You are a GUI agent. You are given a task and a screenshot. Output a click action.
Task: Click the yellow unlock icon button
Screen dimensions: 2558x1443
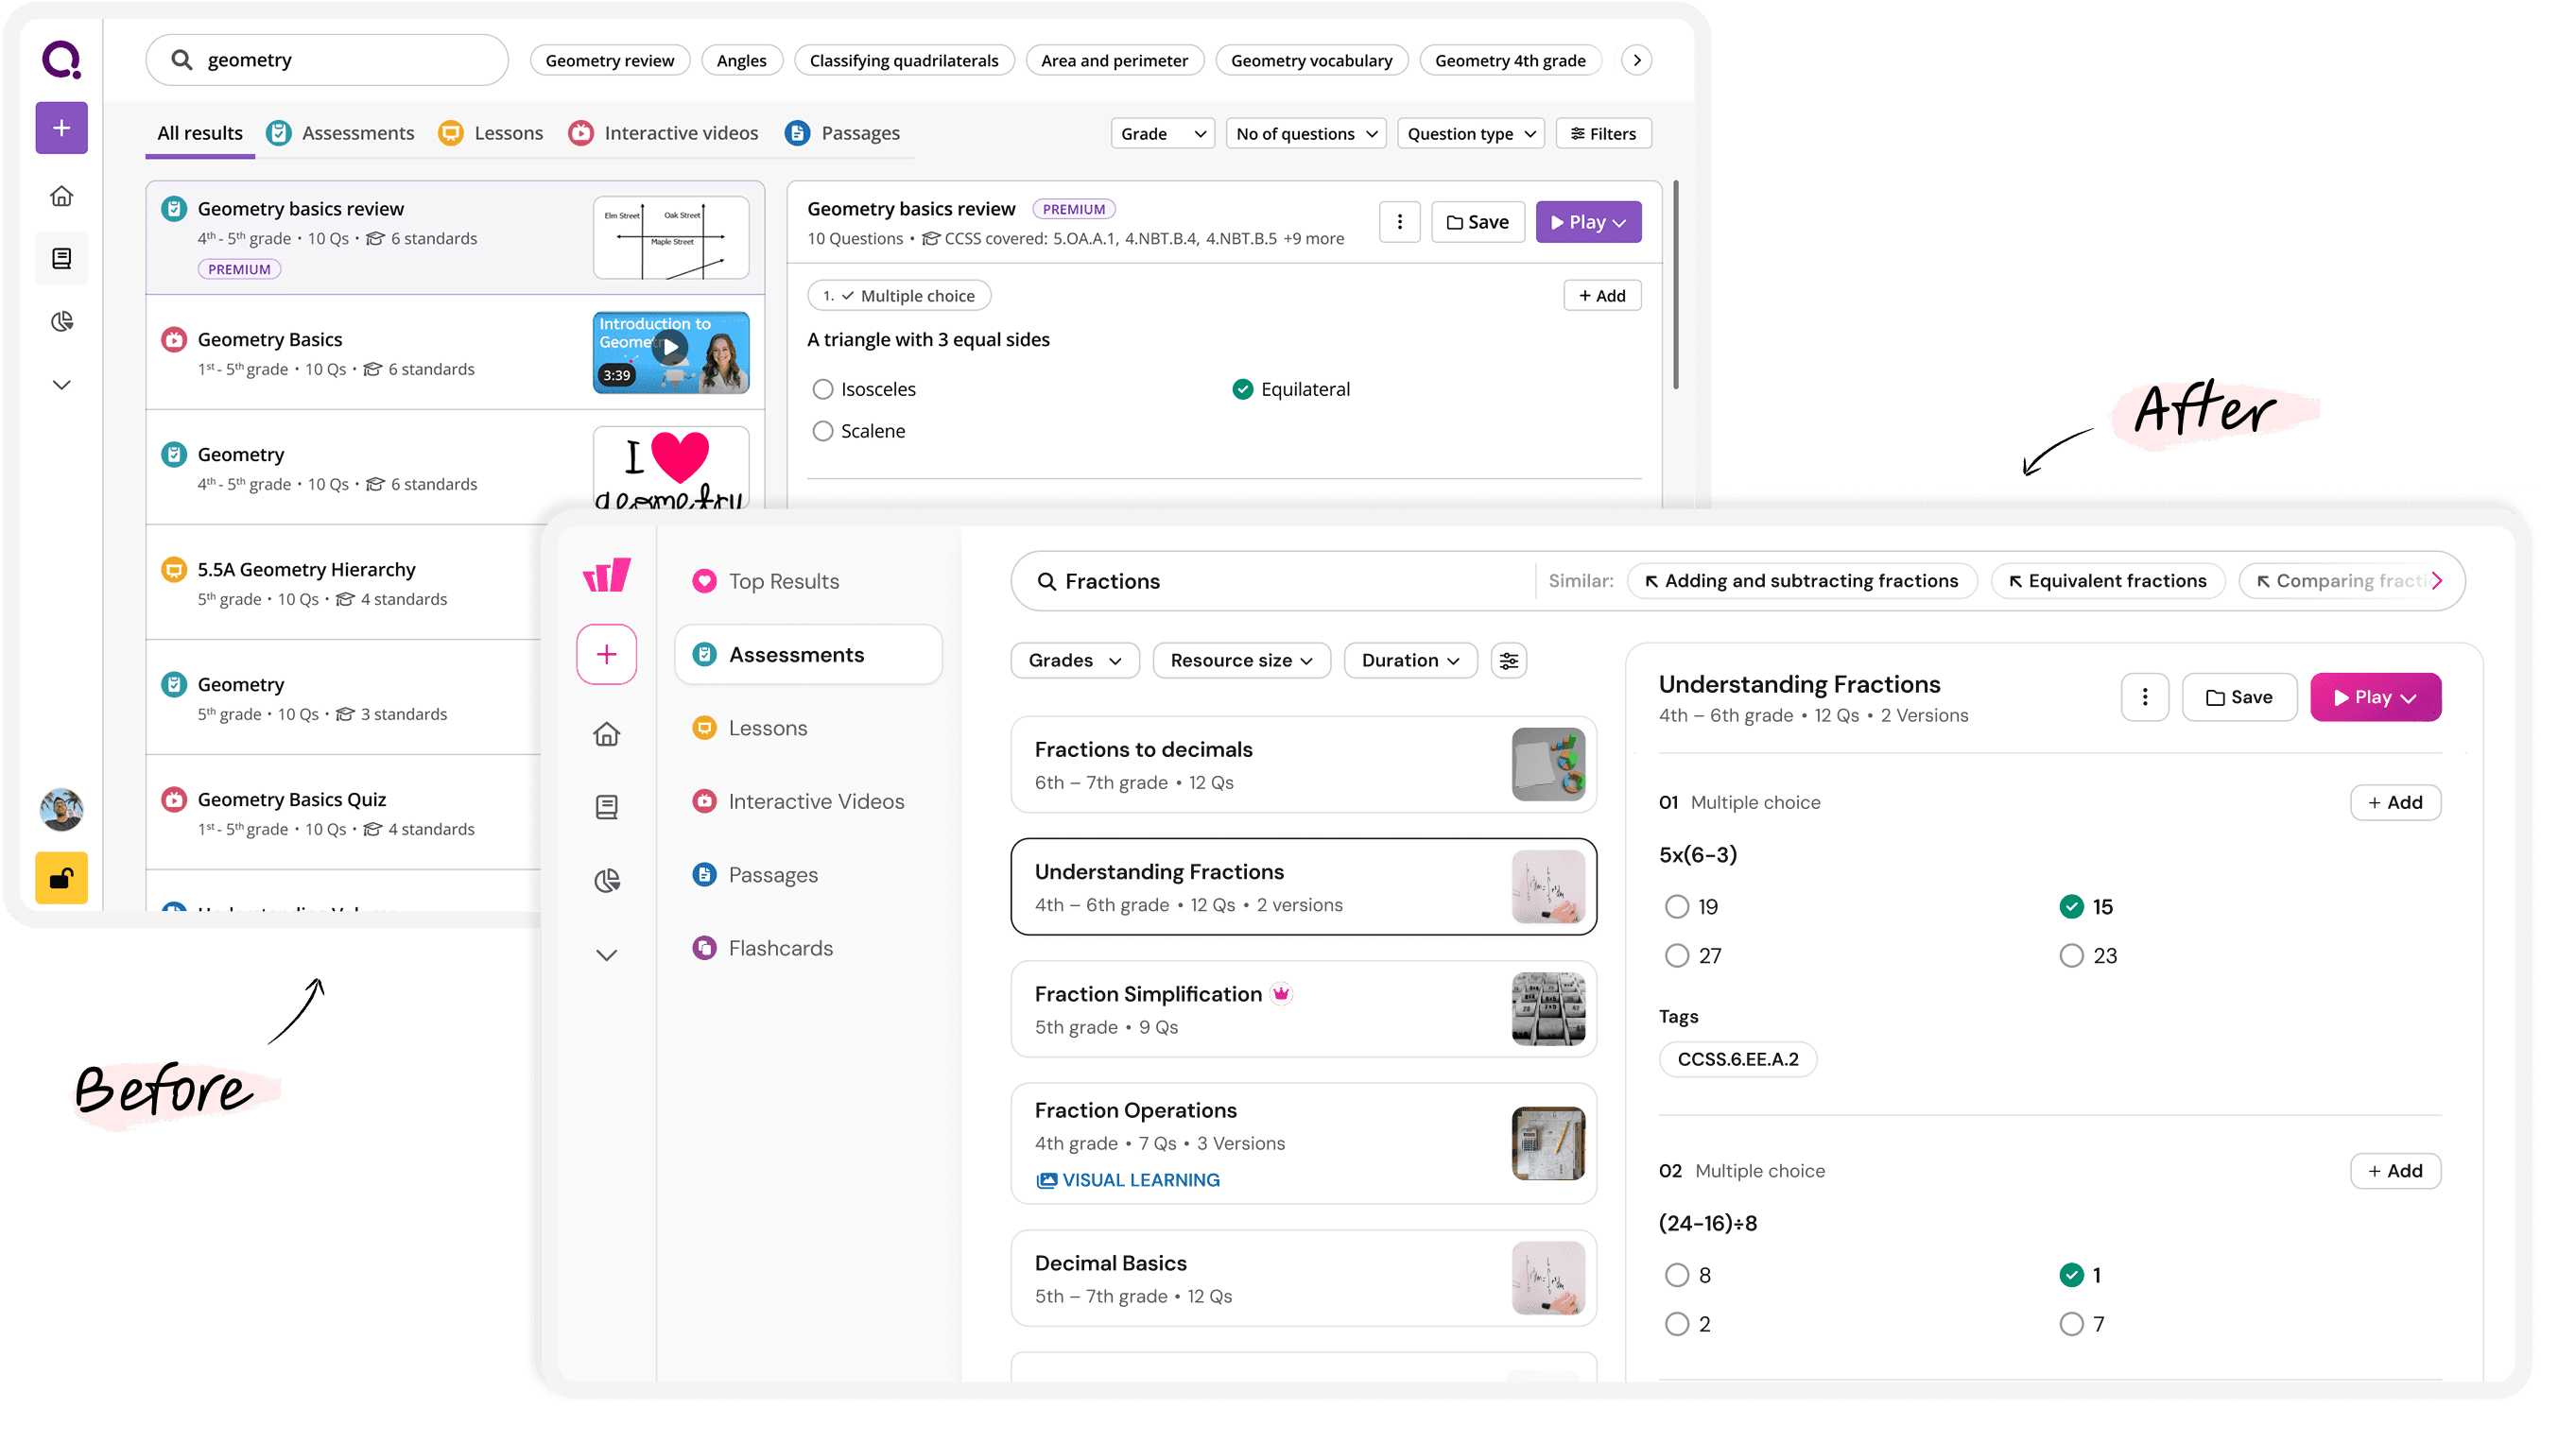[x=61, y=877]
